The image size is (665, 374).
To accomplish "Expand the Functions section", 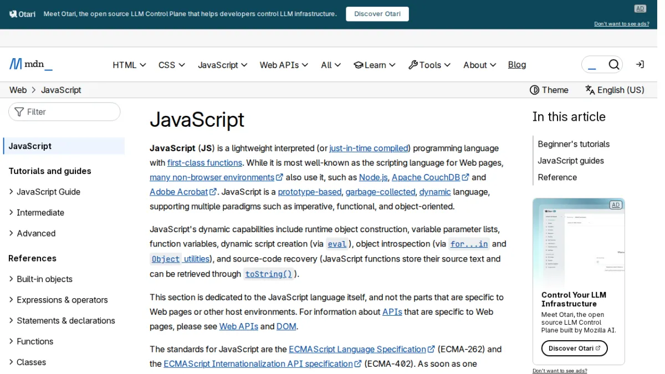I will 35,341.
